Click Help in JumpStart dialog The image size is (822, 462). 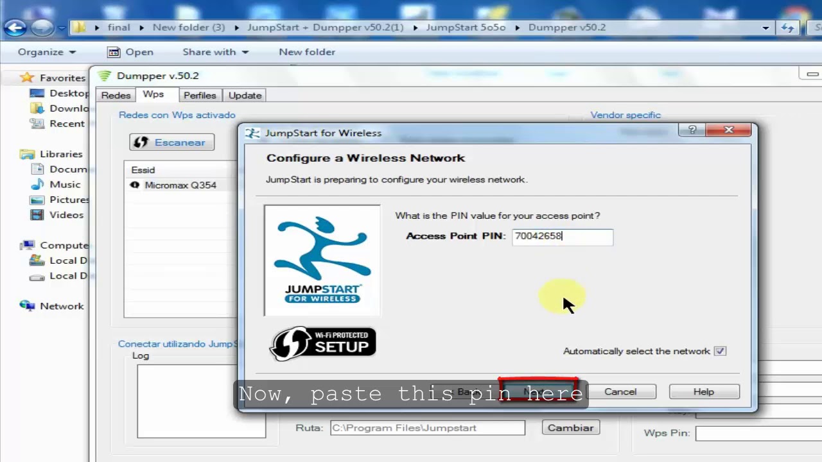(x=704, y=391)
